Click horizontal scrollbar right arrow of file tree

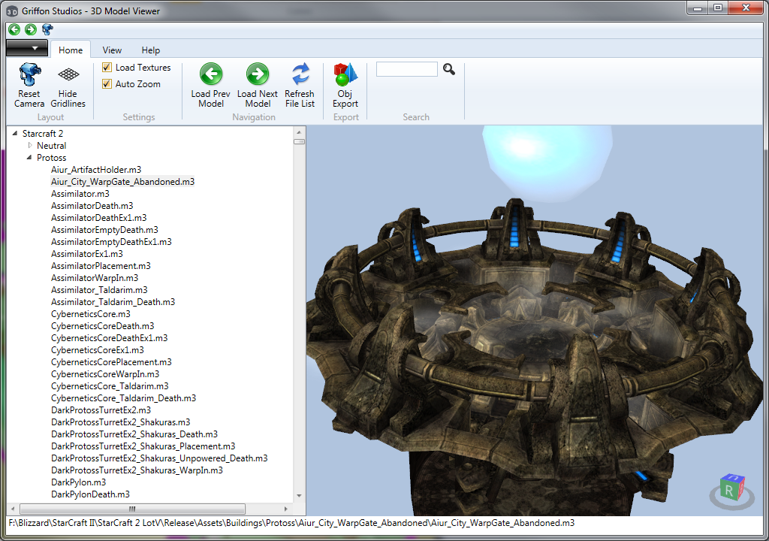click(286, 509)
